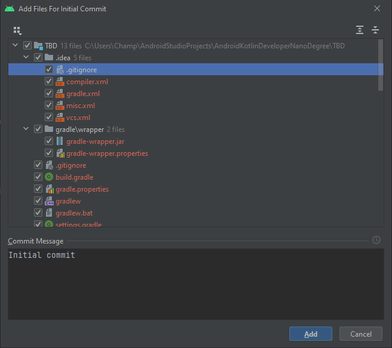Click the Android Studio logo in title bar

point(10,9)
